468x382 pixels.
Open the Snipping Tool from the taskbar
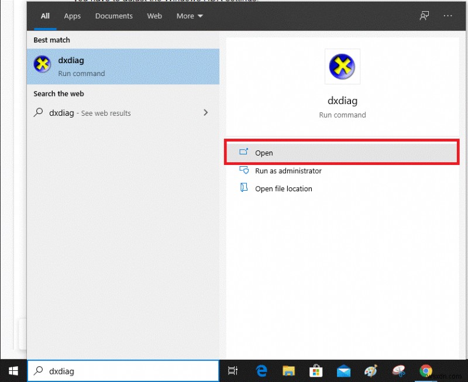point(398,370)
